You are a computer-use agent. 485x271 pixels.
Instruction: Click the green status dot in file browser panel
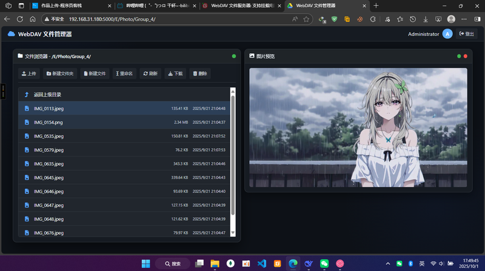234,56
